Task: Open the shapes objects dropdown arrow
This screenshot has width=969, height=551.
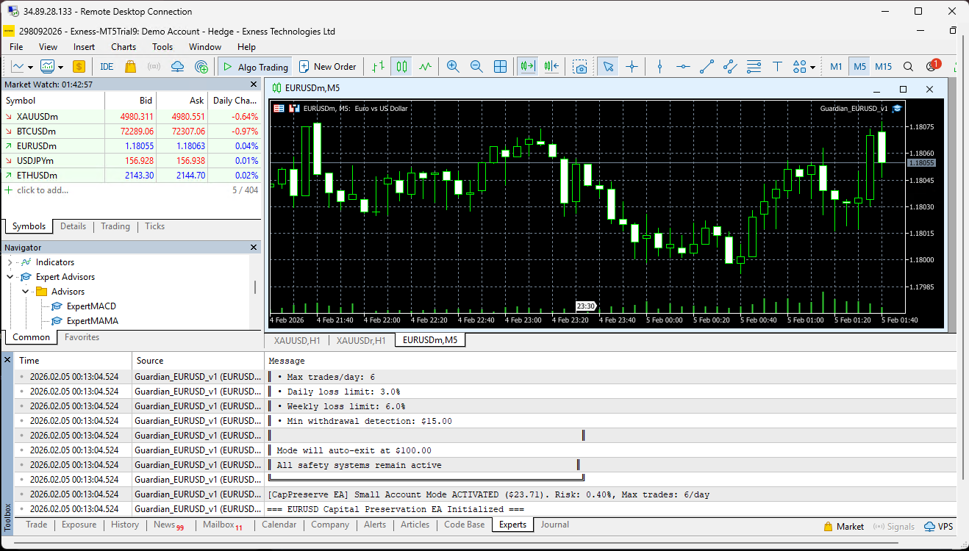Action: (x=813, y=67)
